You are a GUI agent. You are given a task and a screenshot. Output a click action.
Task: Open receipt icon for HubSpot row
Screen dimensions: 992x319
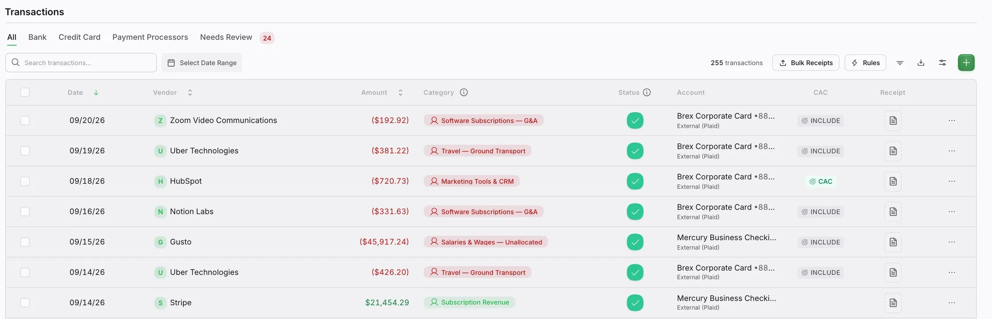click(893, 181)
